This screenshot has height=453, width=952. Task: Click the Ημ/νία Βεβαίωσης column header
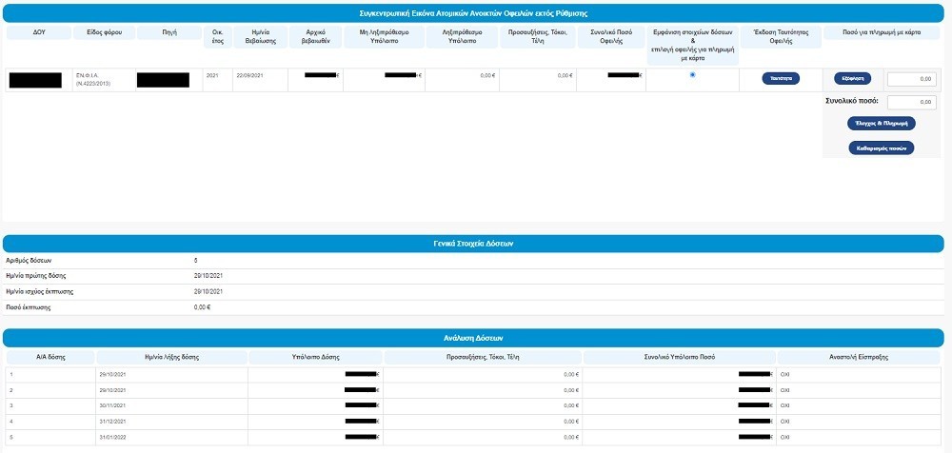pyautogui.click(x=249, y=37)
